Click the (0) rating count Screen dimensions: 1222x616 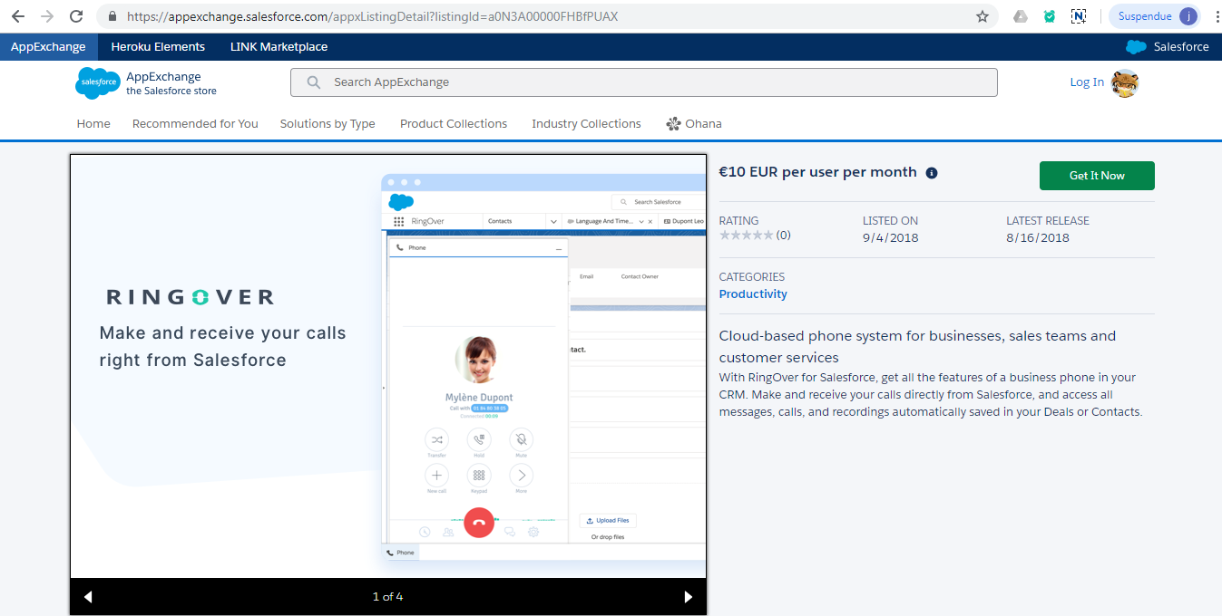[783, 236]
